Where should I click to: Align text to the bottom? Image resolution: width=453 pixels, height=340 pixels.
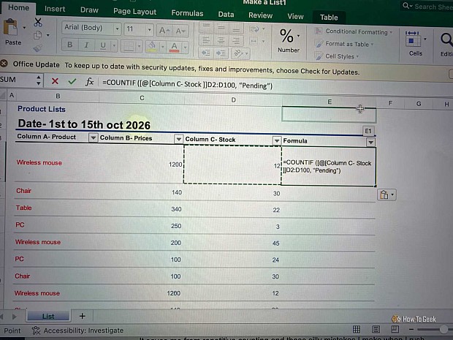236,29
